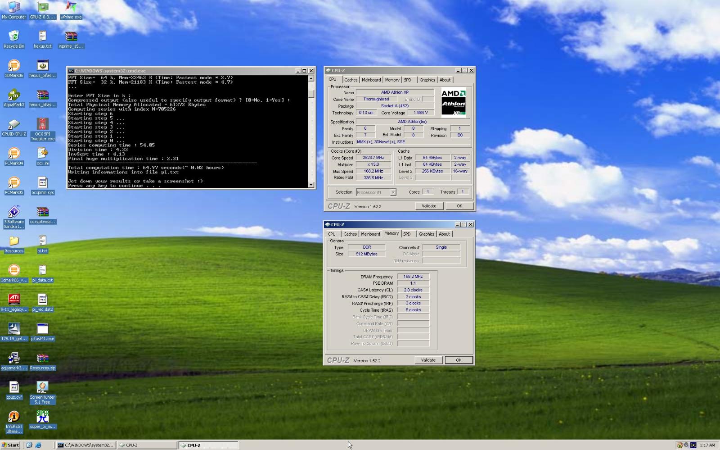Launch the 3DMark06 desktop shortcut
The width and height of the screenshot is (720, 450).
(x=14, y=69)
